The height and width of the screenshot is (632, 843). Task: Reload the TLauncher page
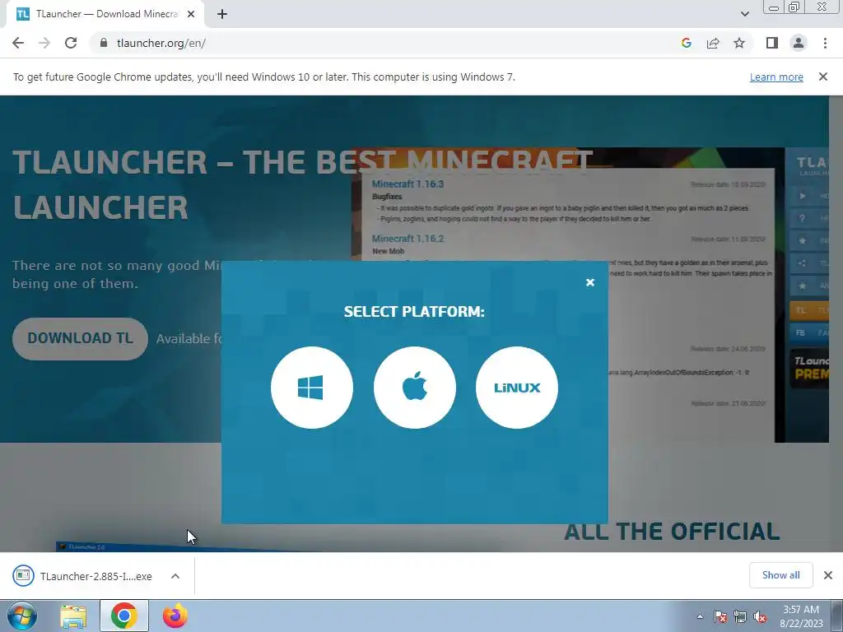(71, 43)
